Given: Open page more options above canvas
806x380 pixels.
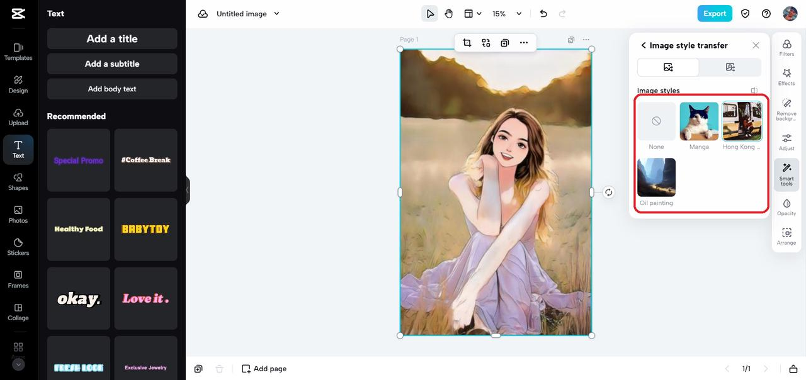Looking at the screenshot, I should (x=586, y=40).
